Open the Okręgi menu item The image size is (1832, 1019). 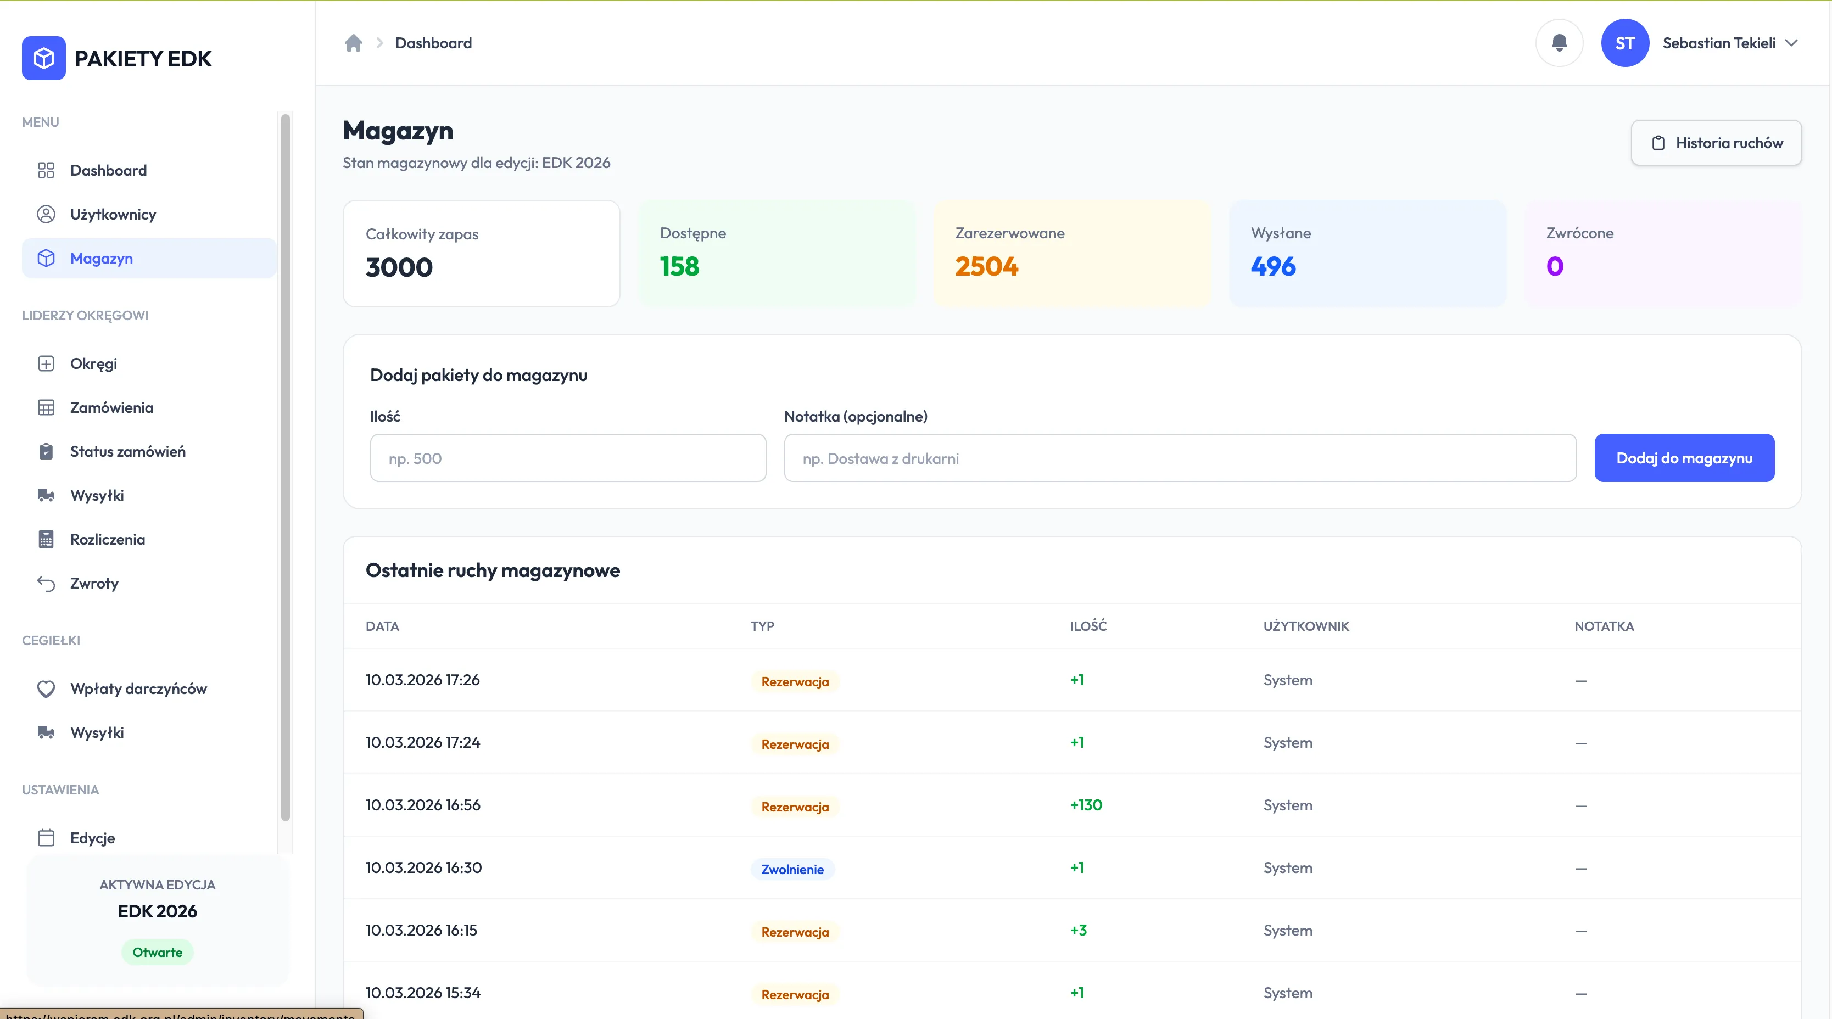click(149, 364)
